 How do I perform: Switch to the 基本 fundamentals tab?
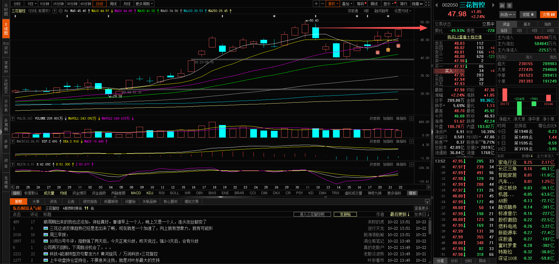click(527, 24)
